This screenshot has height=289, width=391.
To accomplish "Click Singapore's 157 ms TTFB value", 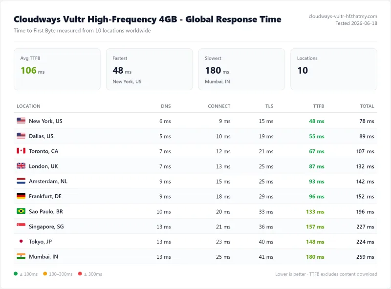I will coord(315,227).
